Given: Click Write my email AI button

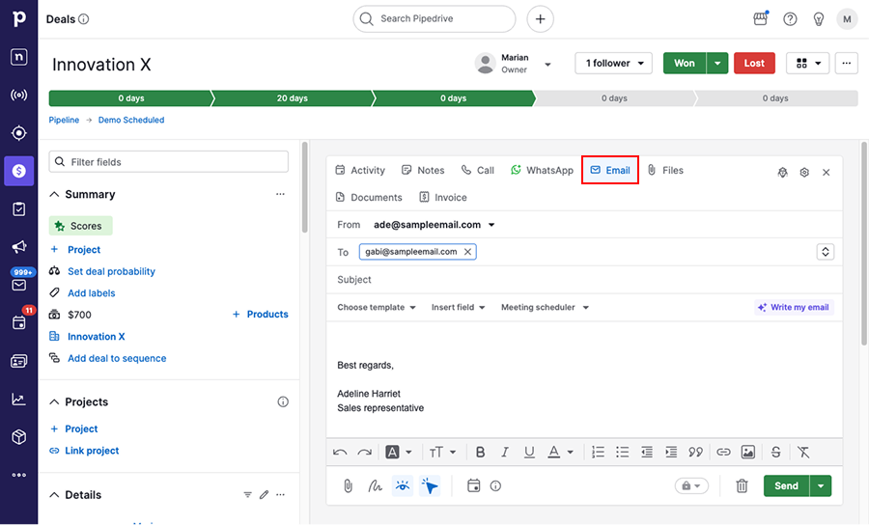Looking at the screenshot, I should click(794, 307).
